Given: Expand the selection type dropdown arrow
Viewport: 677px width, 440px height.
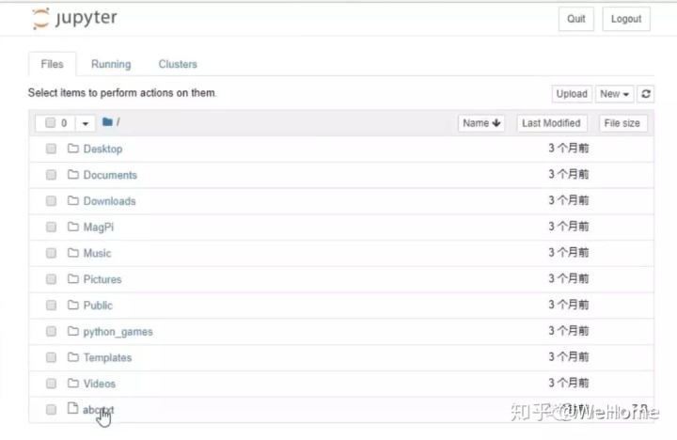Looking at the screenshot, I should (x=85, y=123).
